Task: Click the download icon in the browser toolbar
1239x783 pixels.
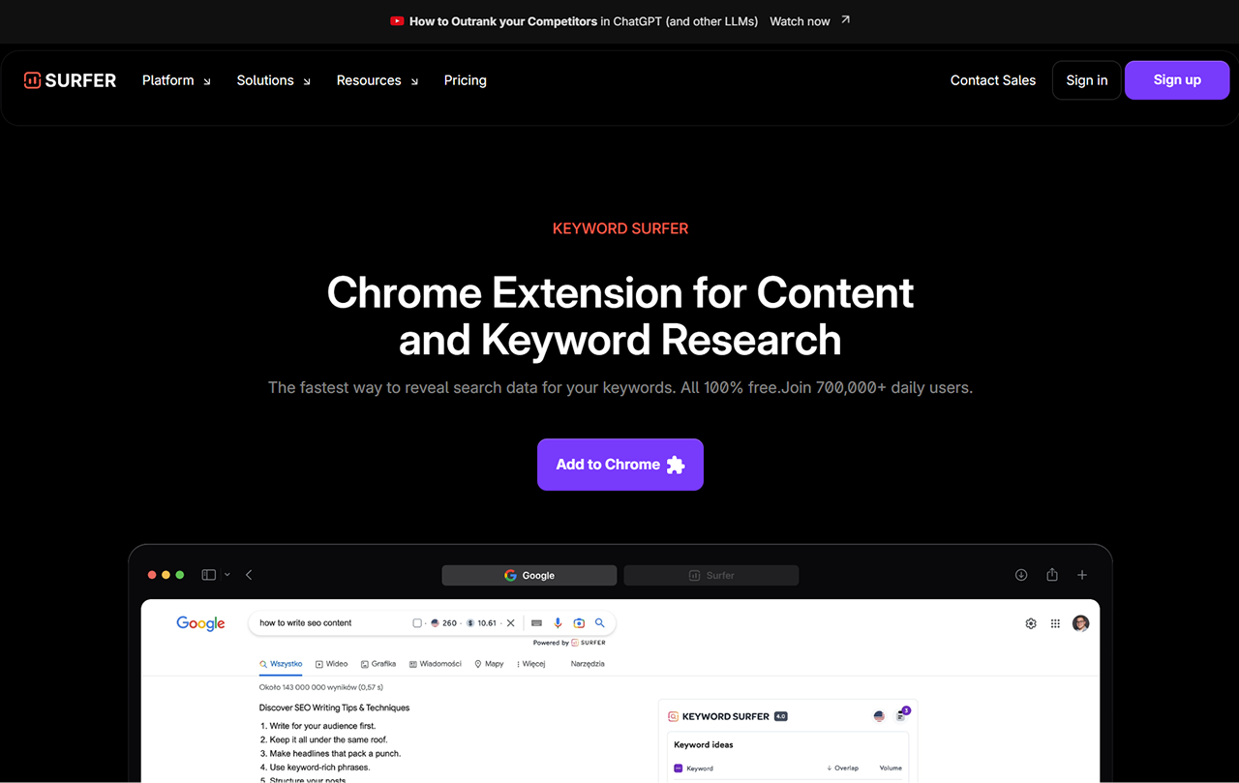Action: [1021, 575]
